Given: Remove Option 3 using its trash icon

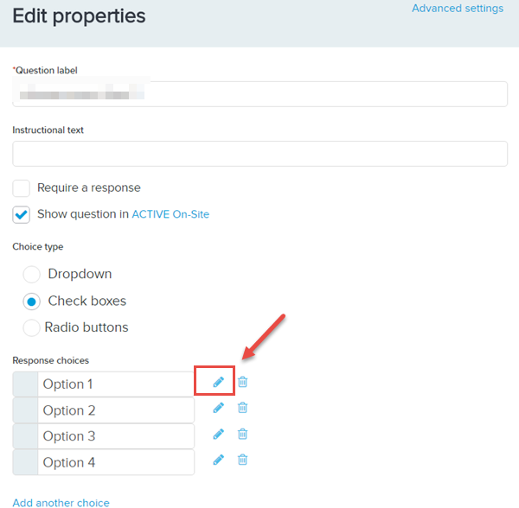Looking at the screenshot, I should pos(243,434).
